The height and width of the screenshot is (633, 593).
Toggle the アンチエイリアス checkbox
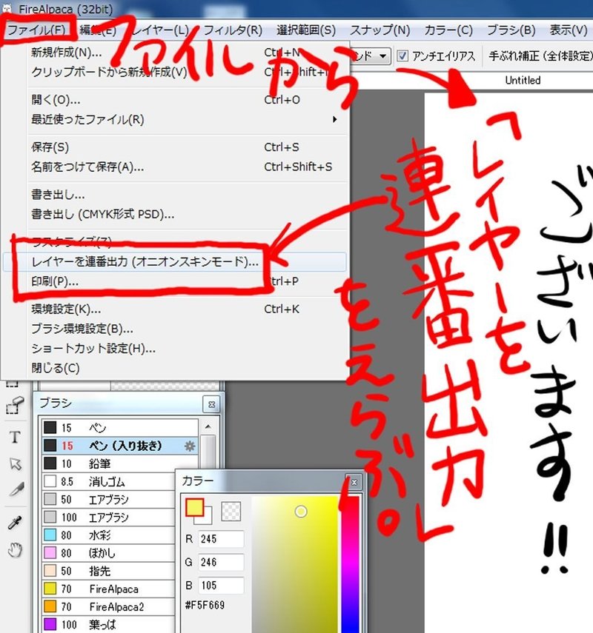(402, 56)
